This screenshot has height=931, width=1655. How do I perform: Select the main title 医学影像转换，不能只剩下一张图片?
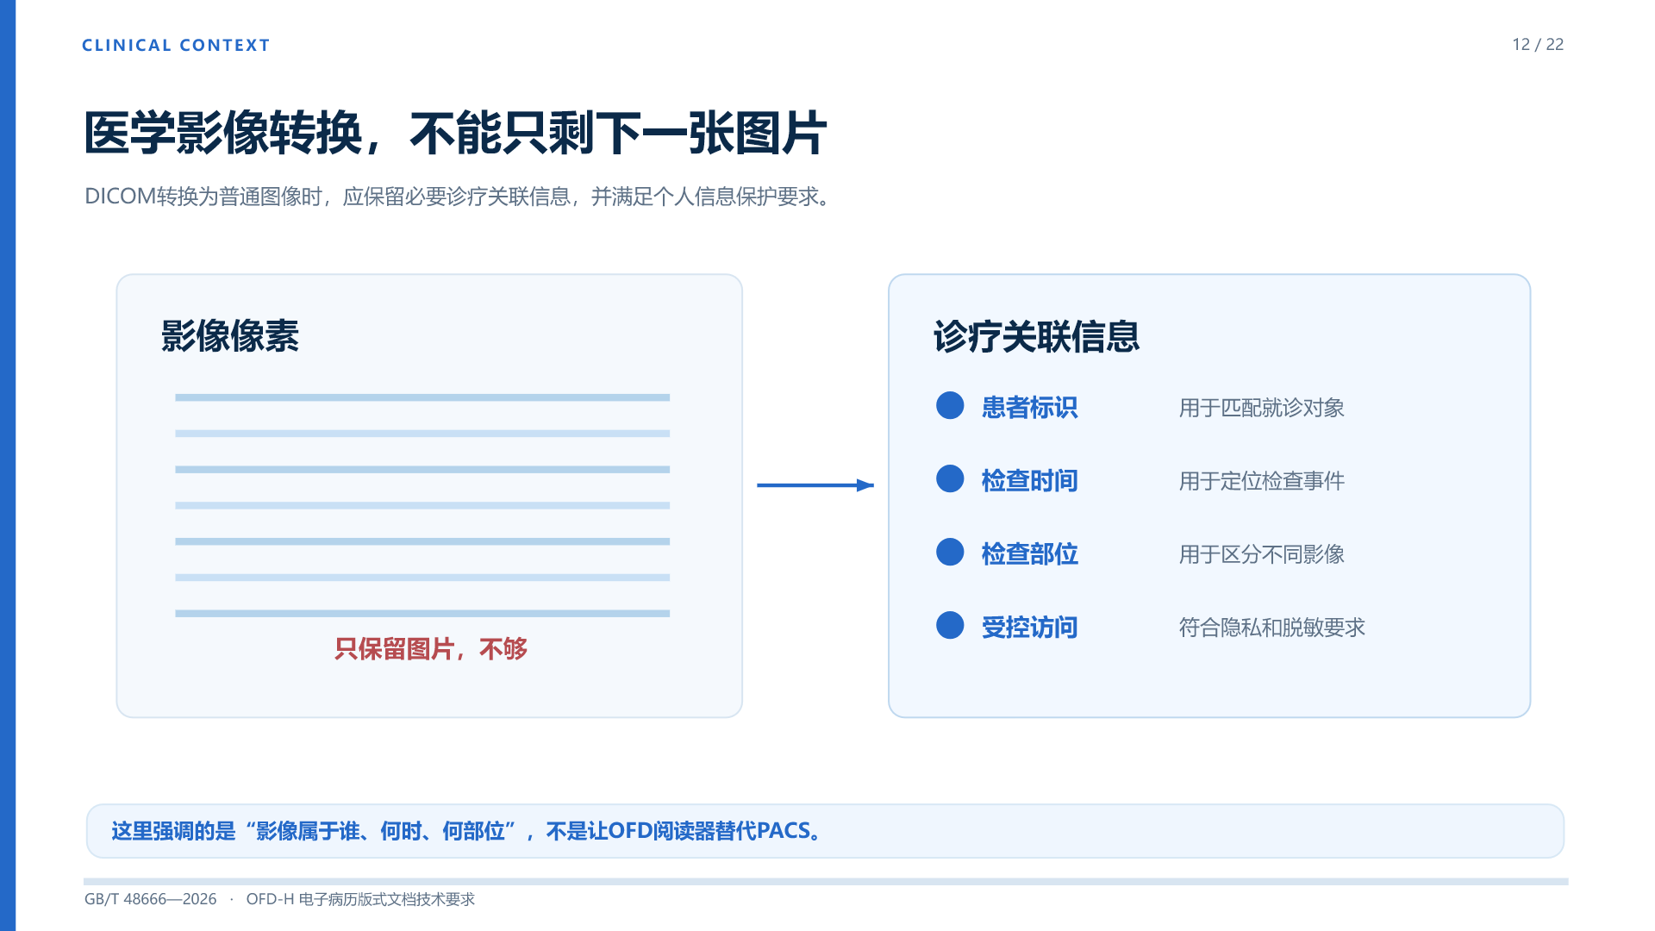(455, 134)
